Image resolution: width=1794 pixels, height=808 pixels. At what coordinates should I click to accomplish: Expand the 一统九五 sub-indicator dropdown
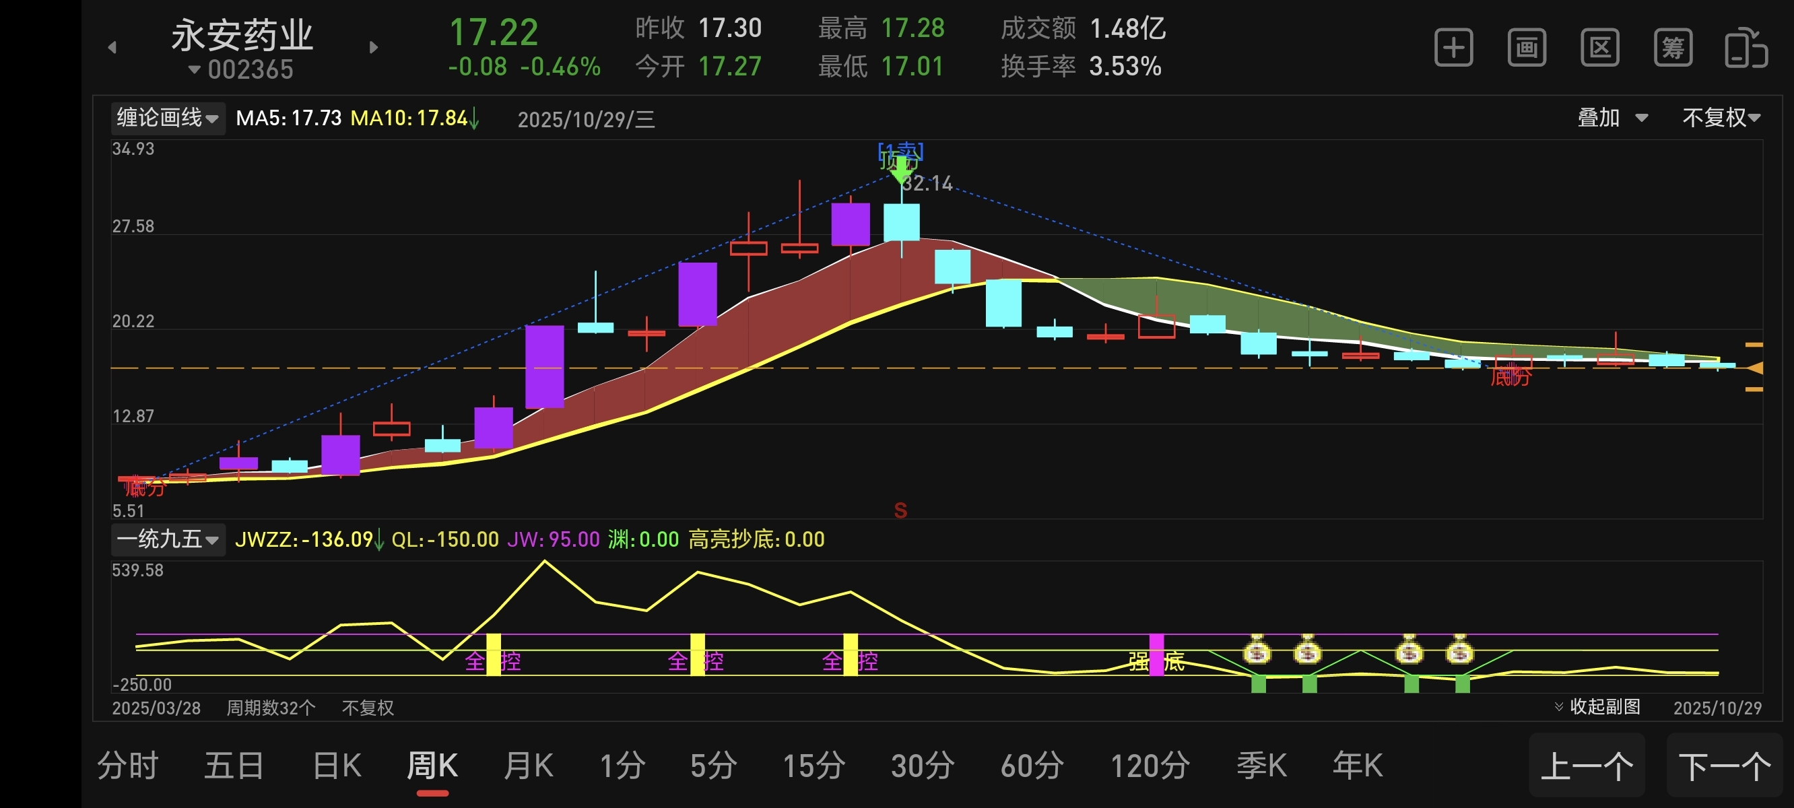[x=168, y=539]
